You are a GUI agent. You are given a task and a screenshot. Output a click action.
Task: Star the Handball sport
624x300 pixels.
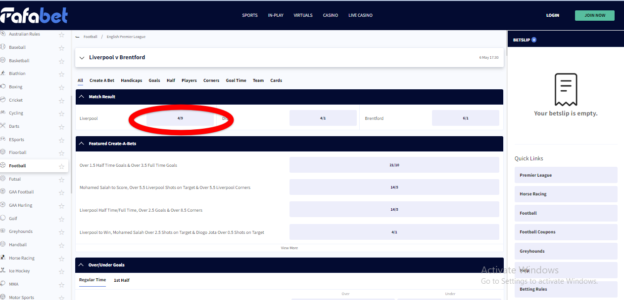pyautogui.click(x=61, y=245)
